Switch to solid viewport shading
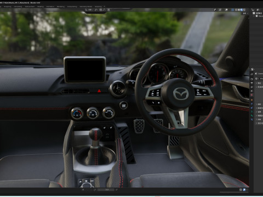Image resolution: width=263 pixels, height=197 pixels. [x=239, y=10]
